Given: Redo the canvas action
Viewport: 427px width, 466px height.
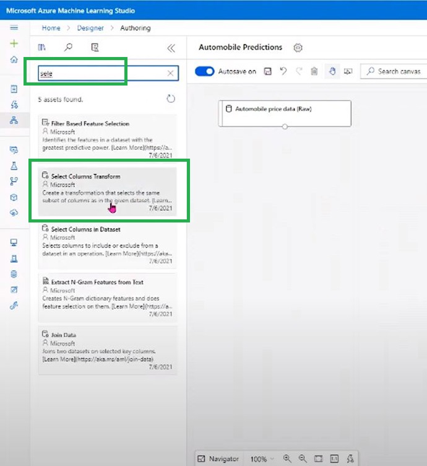Looking at the screenshot, I should pyautogui.click(x=299, y=71).
